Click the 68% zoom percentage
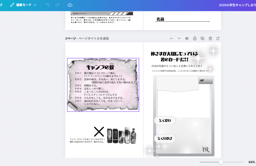Screen dimensions: 256x166 tap(251, 162)
